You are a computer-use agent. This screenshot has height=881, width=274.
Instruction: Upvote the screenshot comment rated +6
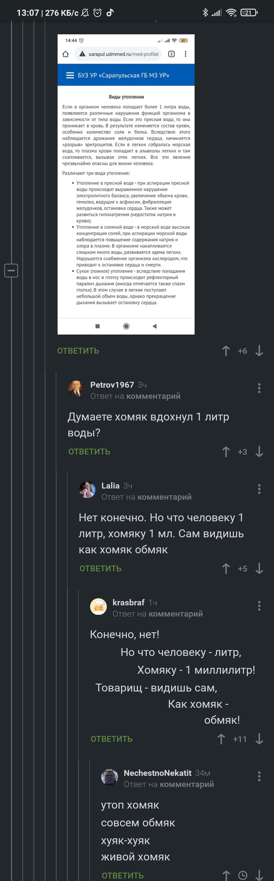(x=226, y=351)
